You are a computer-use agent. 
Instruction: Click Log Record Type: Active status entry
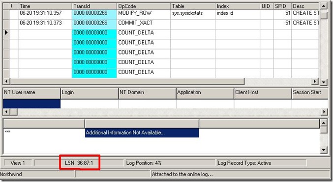[262, 163]
